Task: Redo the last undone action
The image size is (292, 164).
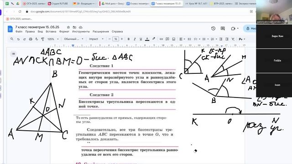Action: point(24,39)
